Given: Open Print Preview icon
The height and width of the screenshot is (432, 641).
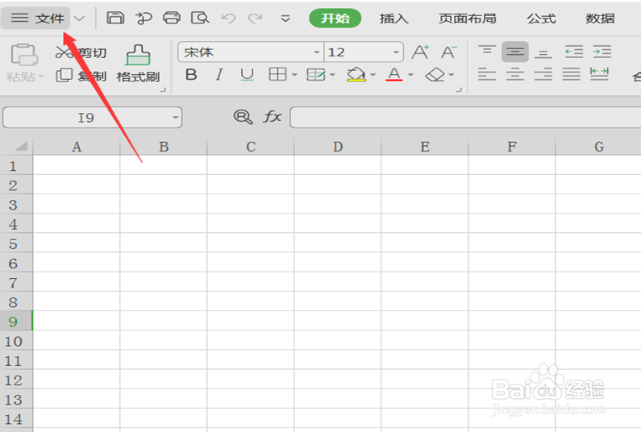Looking at the screenshot, I should pos(200,18).
